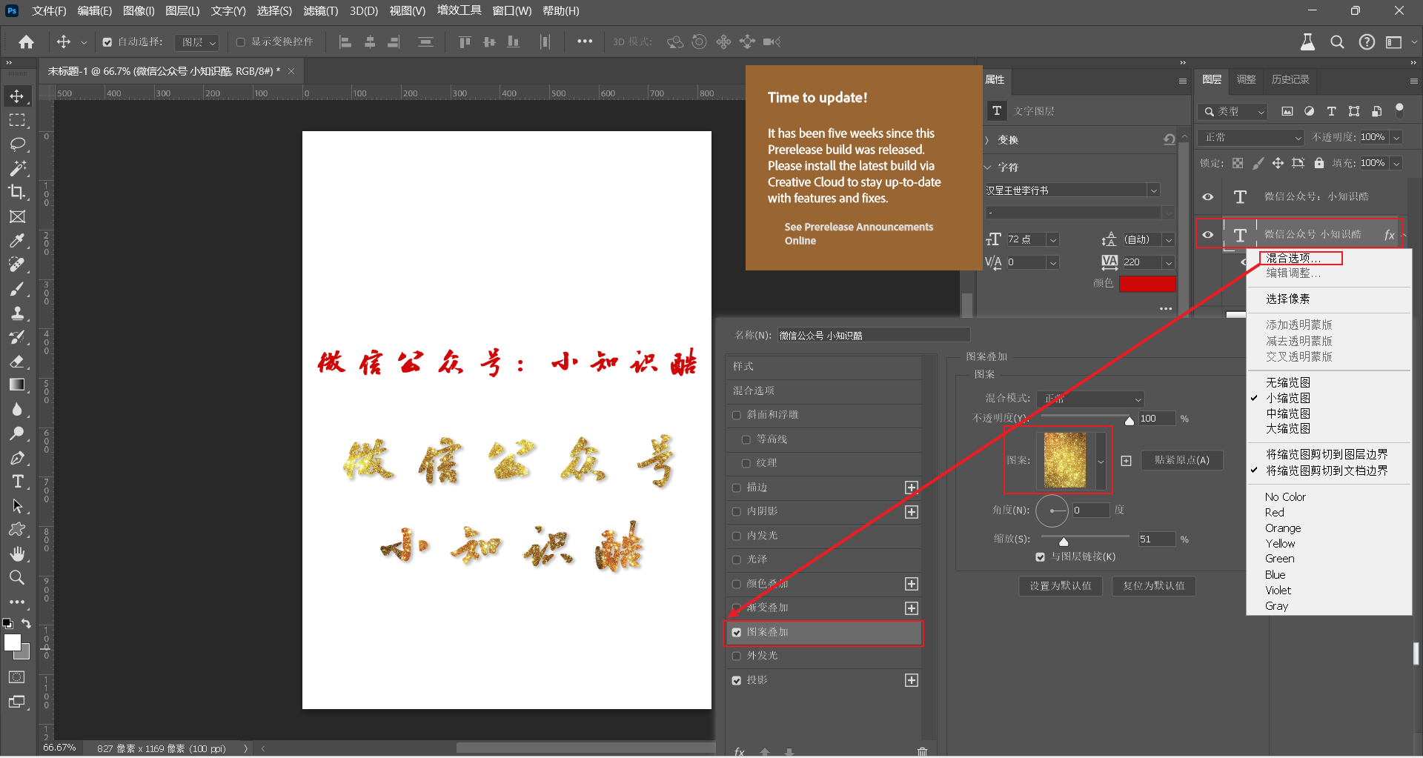Select the Frame tool
Viewport: 1423px width, 758px height.
click(17, 216)
